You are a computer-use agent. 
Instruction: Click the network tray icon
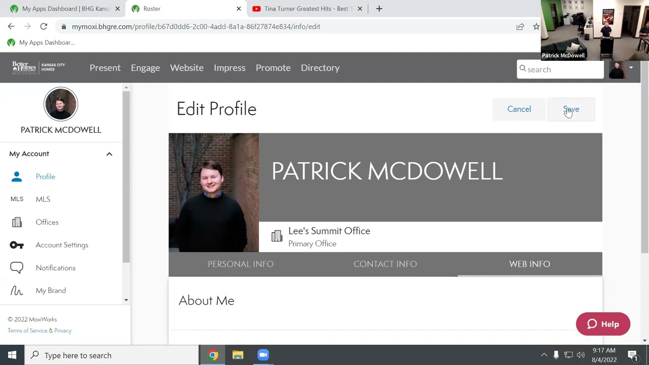pyautogui.click(x=568, y=355)
